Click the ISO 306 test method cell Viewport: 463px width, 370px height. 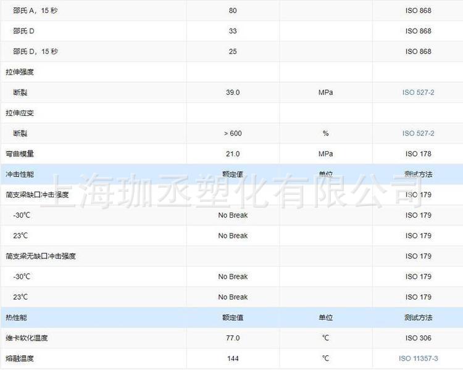[418, 338]
